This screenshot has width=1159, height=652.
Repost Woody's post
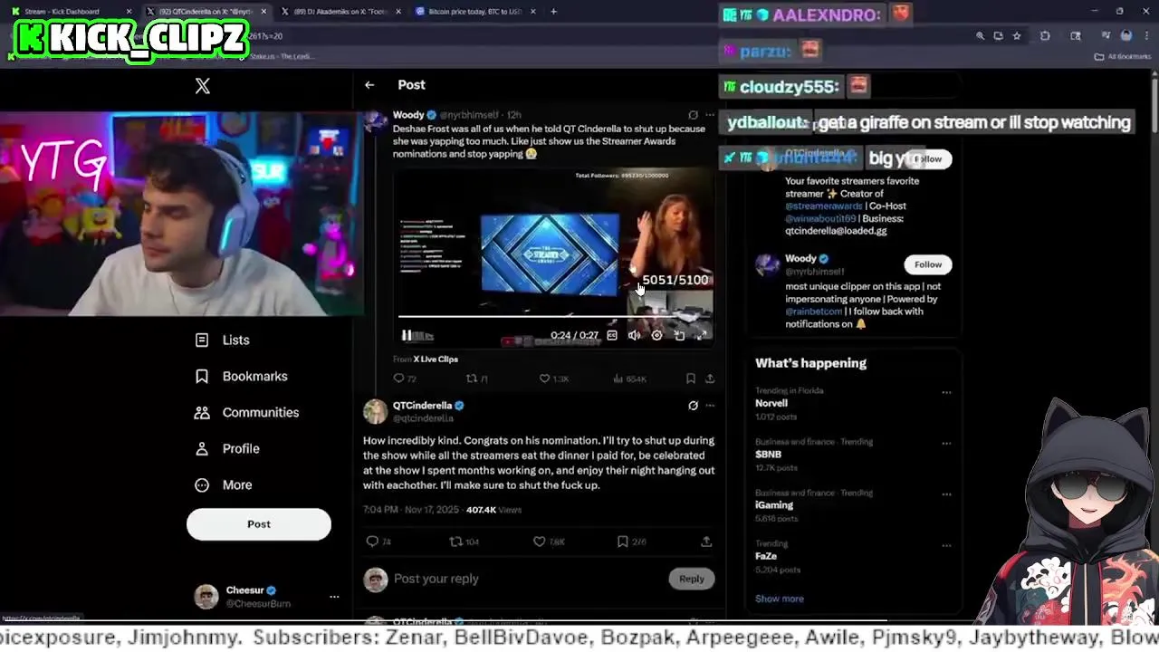(x=476, y=379)
